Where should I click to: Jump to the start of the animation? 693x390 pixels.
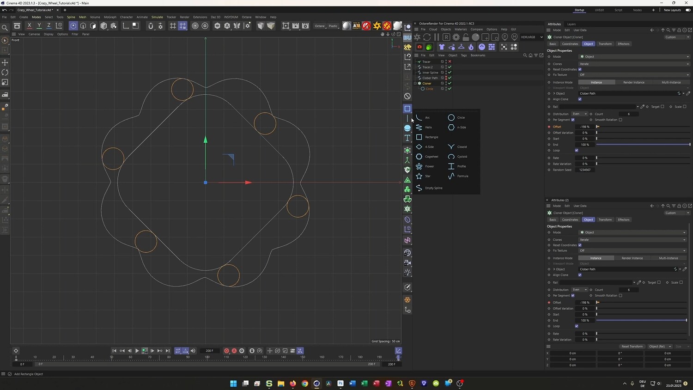(x=114, y=351)
